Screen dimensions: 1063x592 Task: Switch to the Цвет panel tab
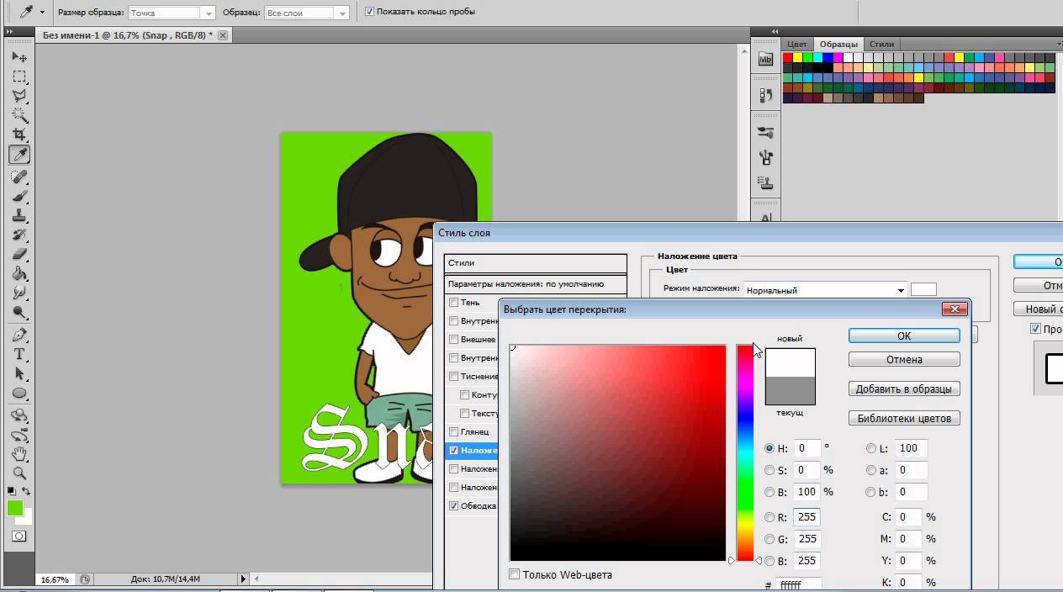pos(796,44)
